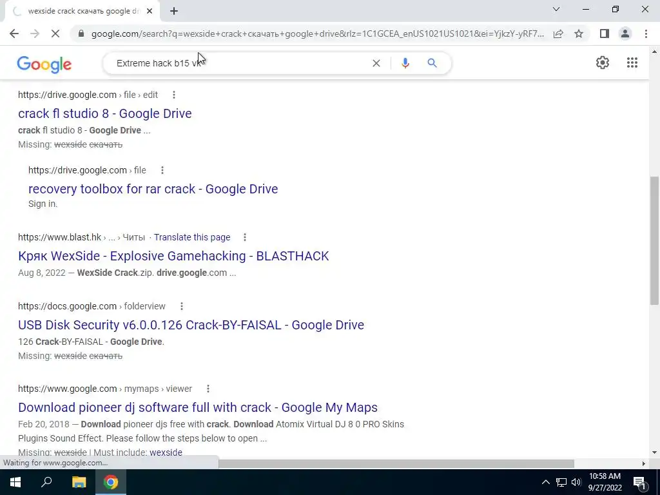Click the scroll right arrow
The image size is (660, 495).
[x=644, y=464]
